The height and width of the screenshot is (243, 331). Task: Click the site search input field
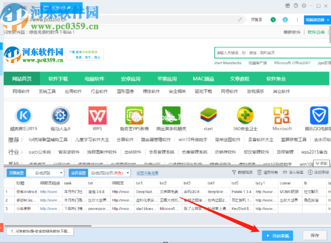point(272,53)
